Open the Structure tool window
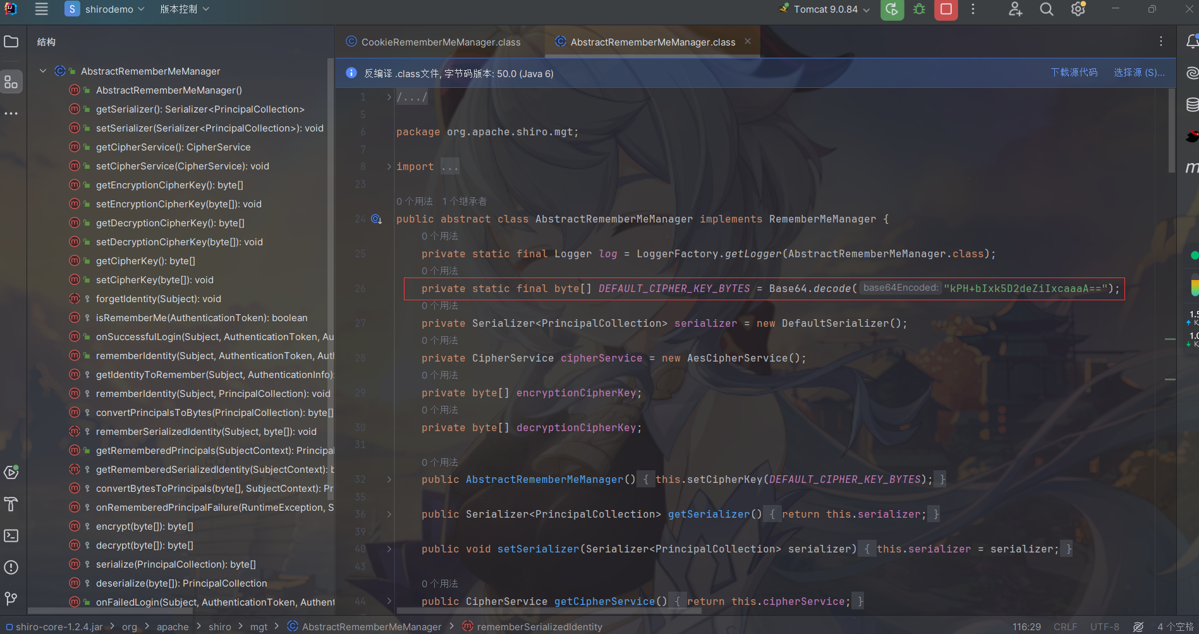1199x634 pixels. [x=11, y=82]
